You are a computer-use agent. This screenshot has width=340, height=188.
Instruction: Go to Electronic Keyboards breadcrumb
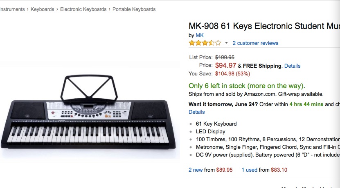(83, 9)
